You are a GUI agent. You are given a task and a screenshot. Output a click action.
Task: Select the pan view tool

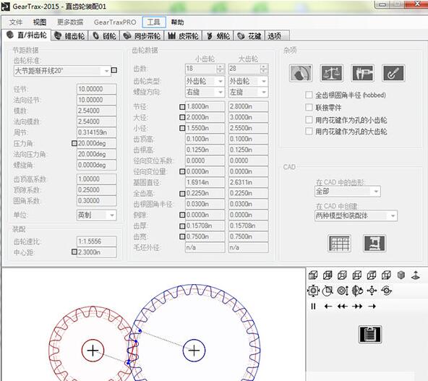coord(372,291)
